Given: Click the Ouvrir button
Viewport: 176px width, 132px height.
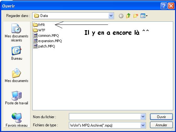Looking at the screenshot, I should [x=161, y=117].
